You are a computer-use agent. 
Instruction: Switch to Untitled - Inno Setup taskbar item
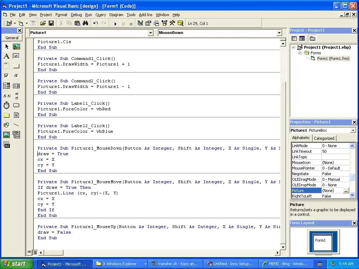pos(231,264)
